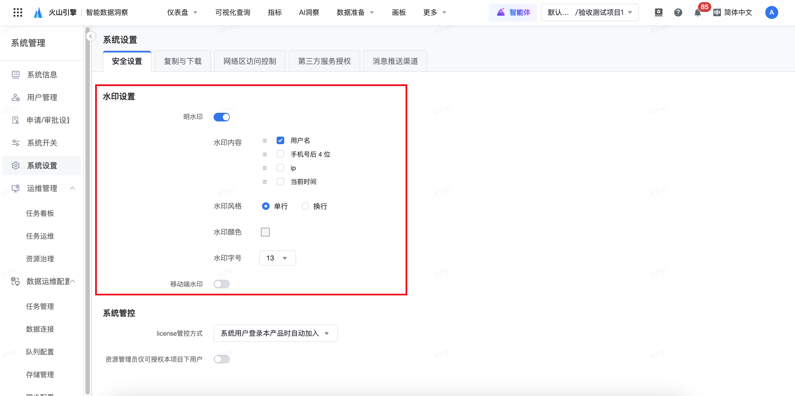Open the 水印字号 size dropdown
795x396 pixels.
click(x=277, y=258)
